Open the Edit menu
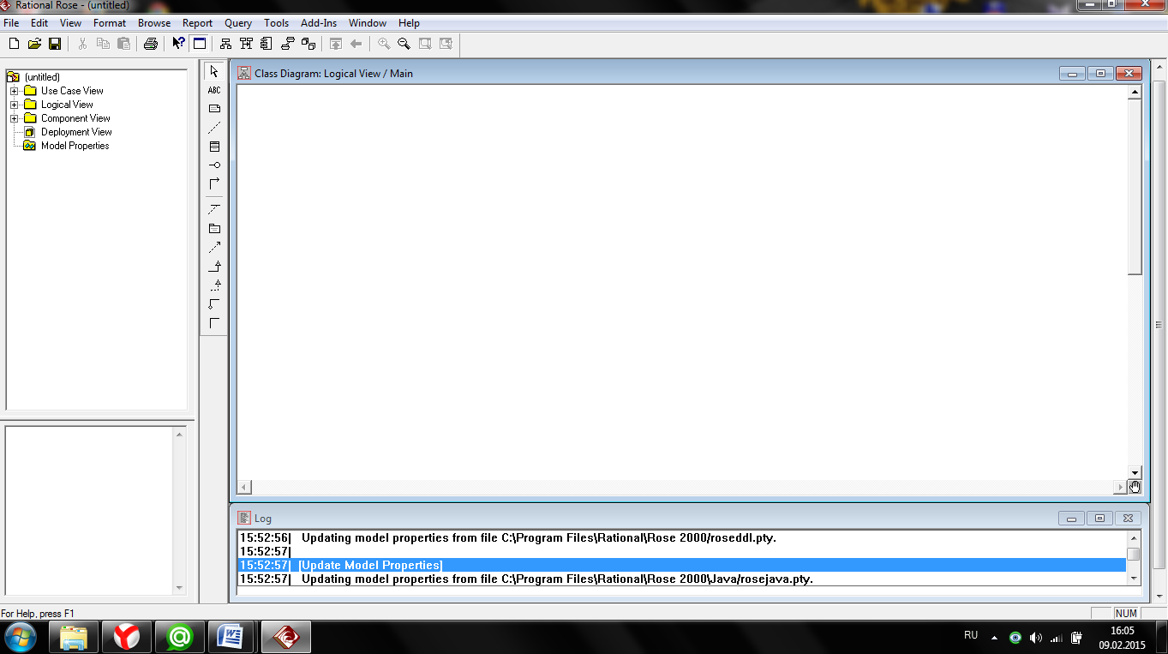The image size is (1168, 654). click(x=39, y=23)
